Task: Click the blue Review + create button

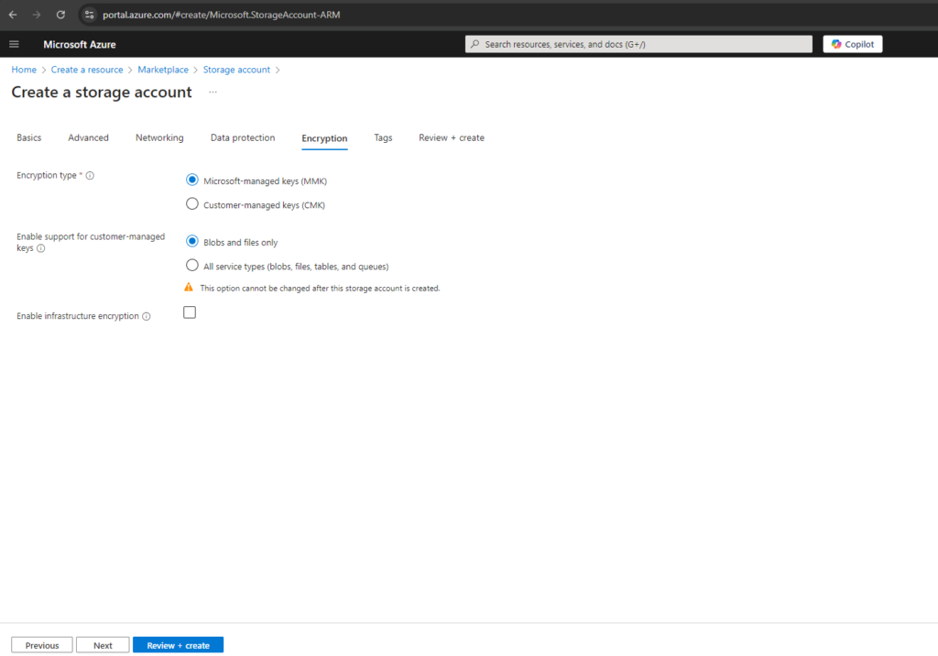Action: 179,645
